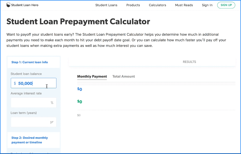Screen dimensions: 241x154
Task: Click the RESULTS header label
Action: 189,62
